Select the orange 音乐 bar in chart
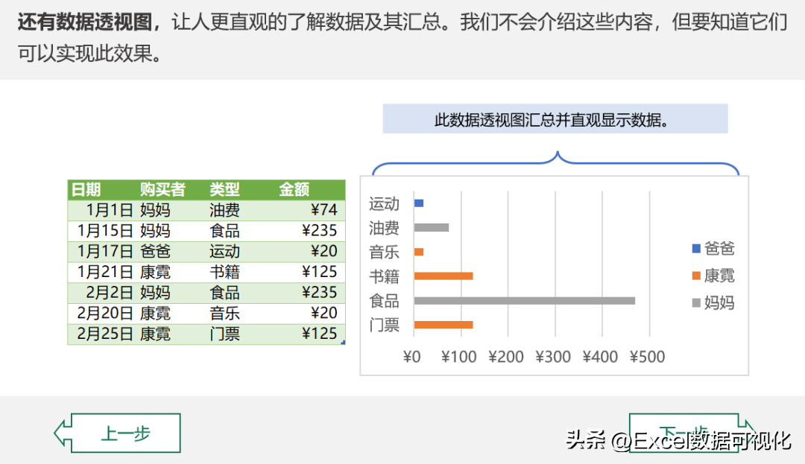This screenshot has width=805, height=464. pos(419,252)
